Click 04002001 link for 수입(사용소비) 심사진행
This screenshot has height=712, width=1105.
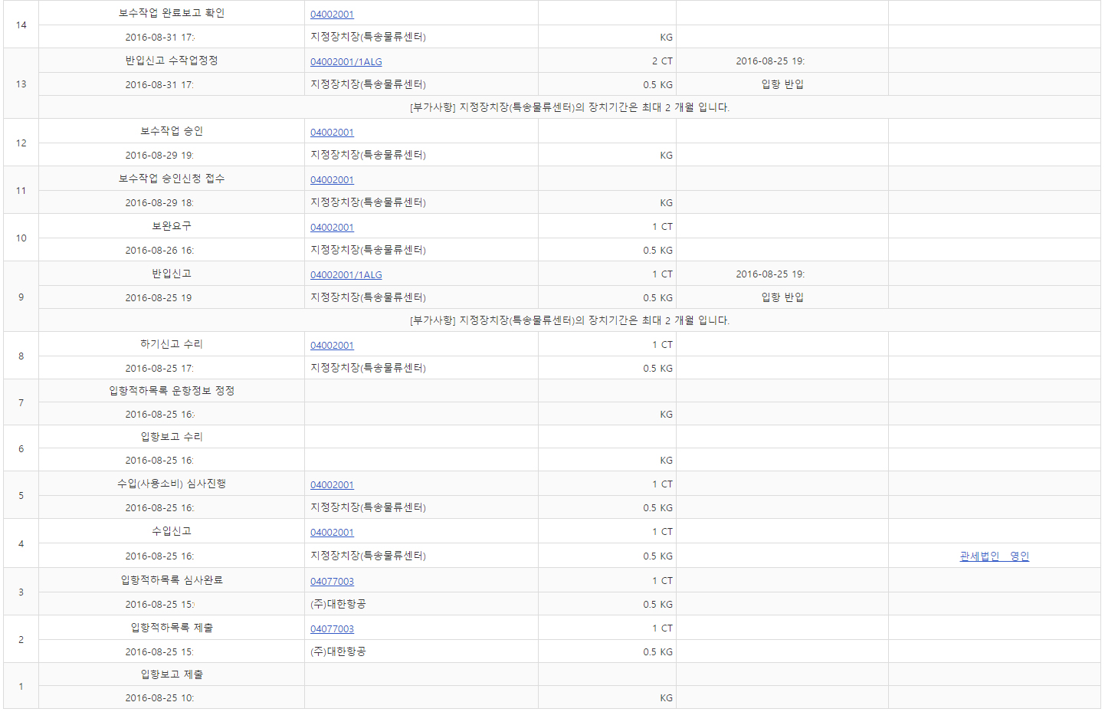click(x=332, y=485)
